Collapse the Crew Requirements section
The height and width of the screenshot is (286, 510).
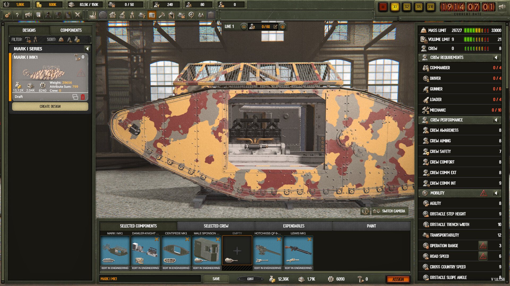coord(496,57)
